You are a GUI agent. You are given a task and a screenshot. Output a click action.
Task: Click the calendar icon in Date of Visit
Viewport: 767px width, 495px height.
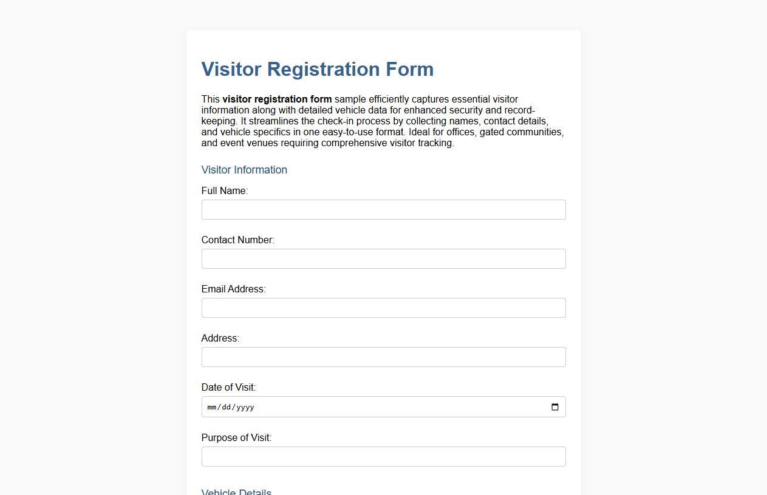554,406
